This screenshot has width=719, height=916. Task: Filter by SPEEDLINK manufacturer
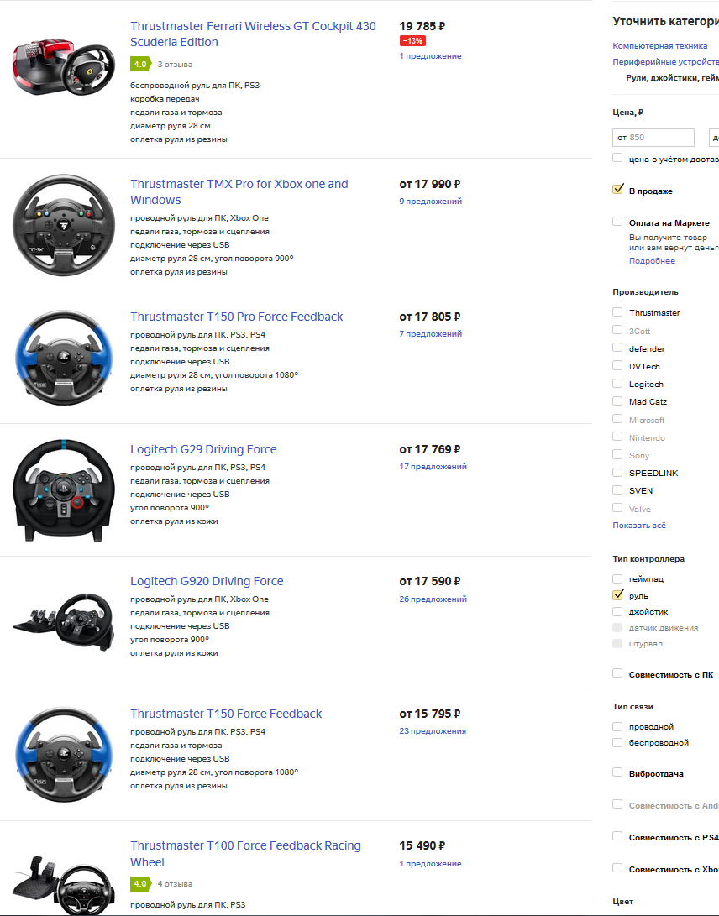click(617, 472)
